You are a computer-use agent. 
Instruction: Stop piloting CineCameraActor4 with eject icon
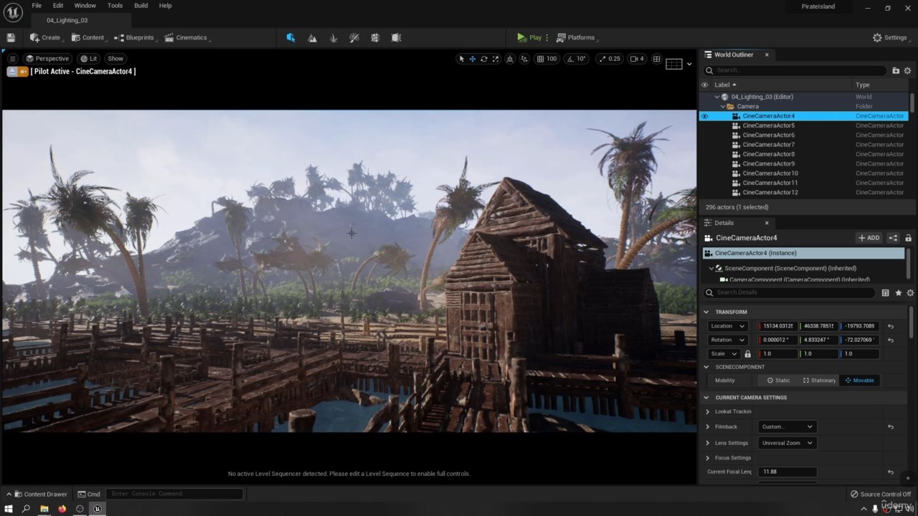[x=12, y=72]
